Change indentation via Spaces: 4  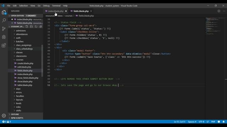pos(192,122)
